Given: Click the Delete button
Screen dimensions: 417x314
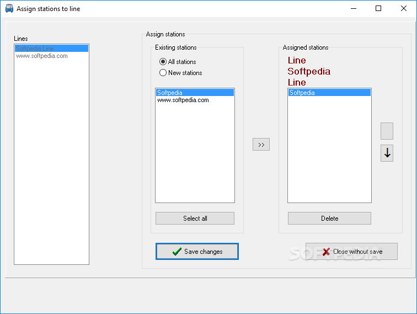Looking at the screenshot, I should pos(329,218).
